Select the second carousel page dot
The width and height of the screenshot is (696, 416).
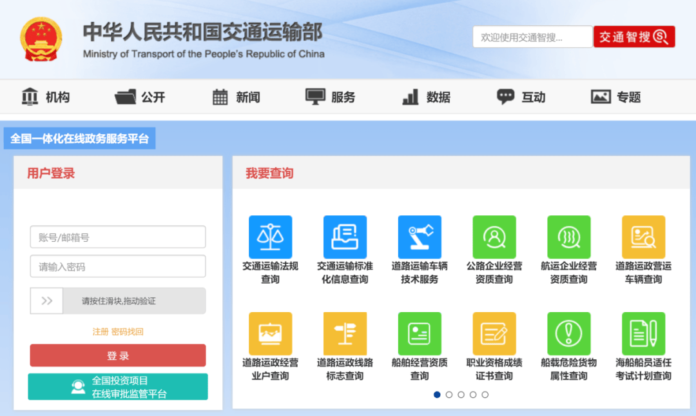point(449,395)
